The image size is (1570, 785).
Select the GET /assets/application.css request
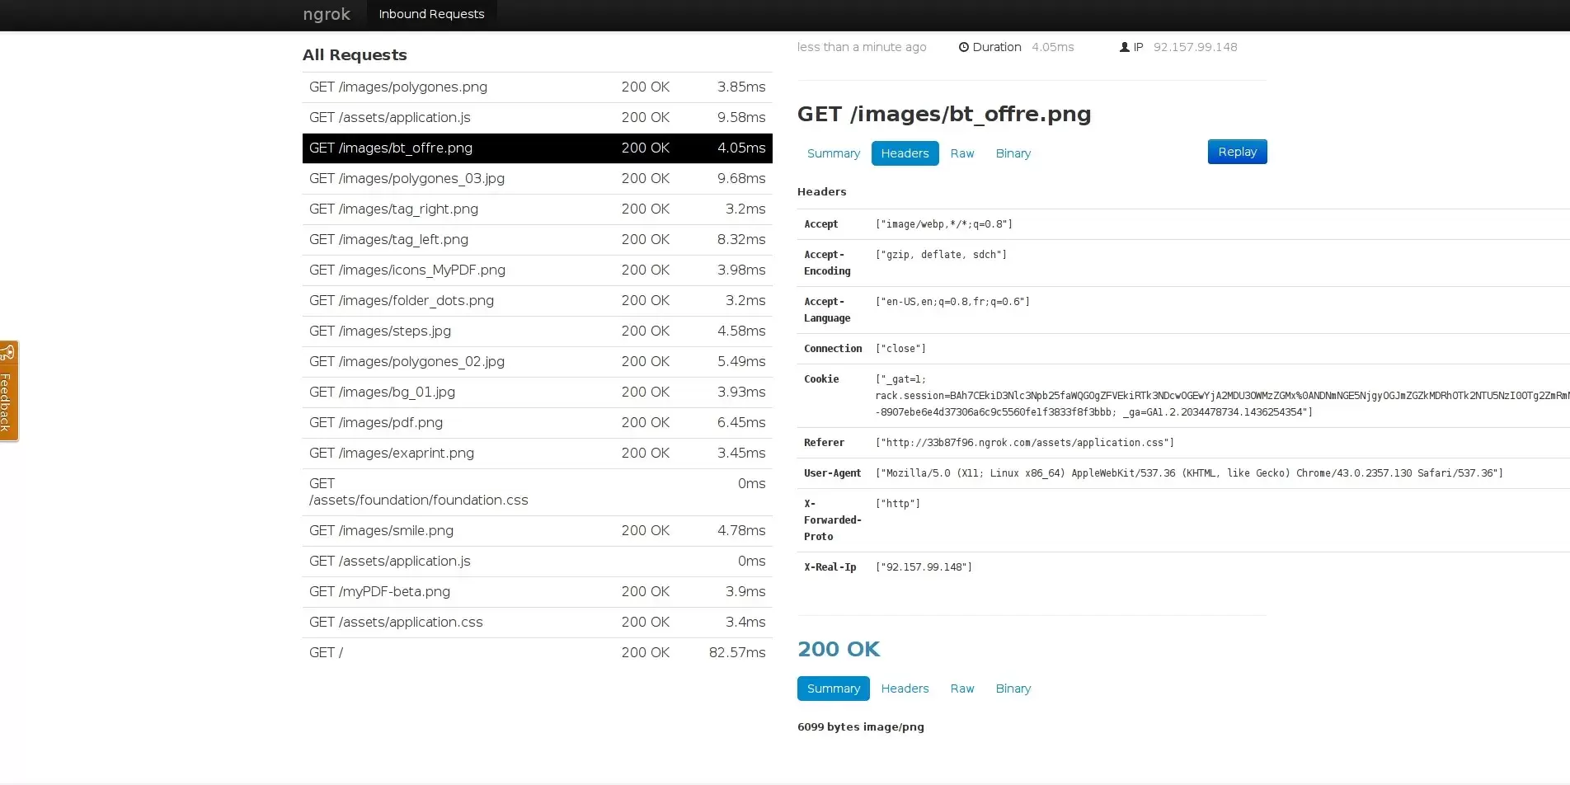click(x=536, y=622)
